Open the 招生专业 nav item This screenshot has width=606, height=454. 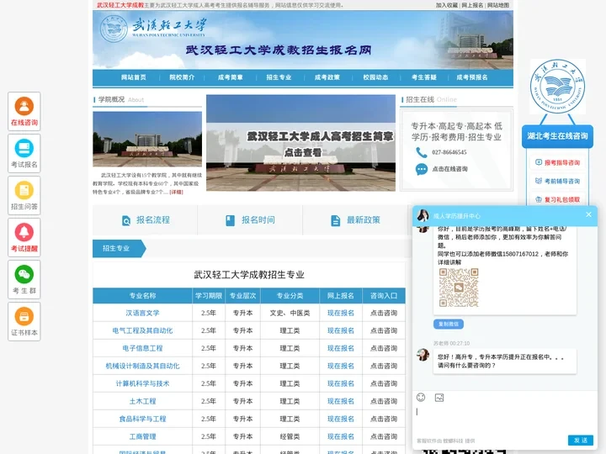[279, 77]
